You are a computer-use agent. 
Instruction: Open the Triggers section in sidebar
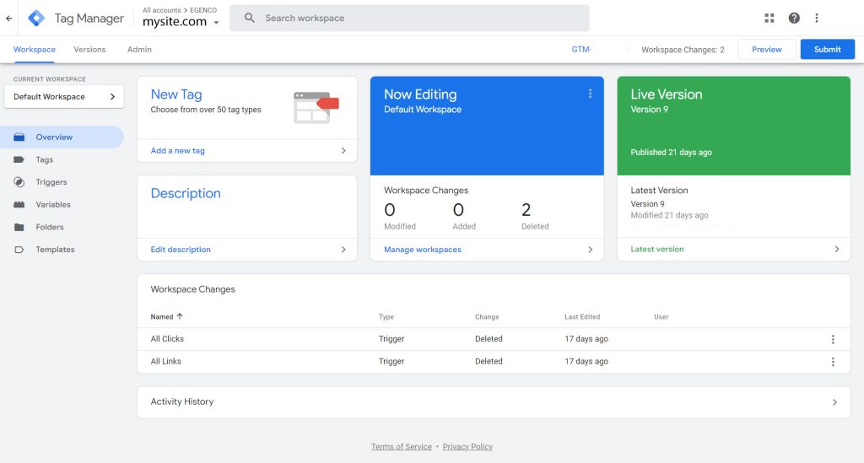[51, 182]
